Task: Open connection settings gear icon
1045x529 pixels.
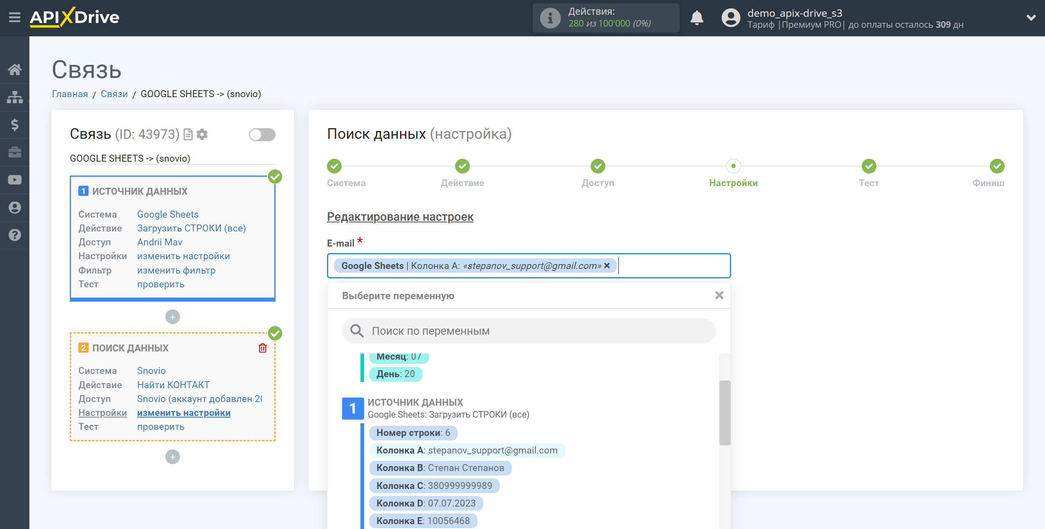Action: [x=202, y=134]
